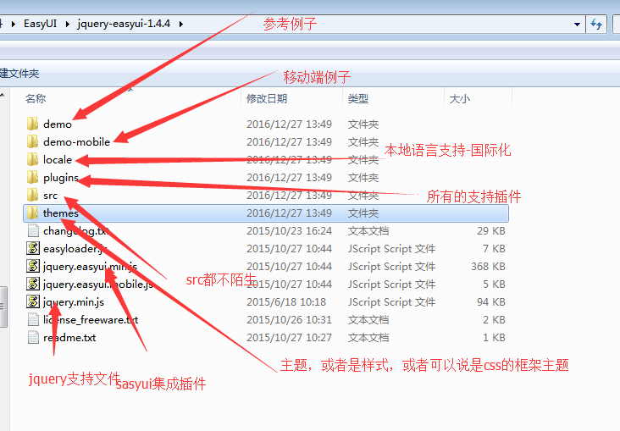Screen dimensions: 620x431
Task: Select the themes folder icon
Action: point(33,213)
